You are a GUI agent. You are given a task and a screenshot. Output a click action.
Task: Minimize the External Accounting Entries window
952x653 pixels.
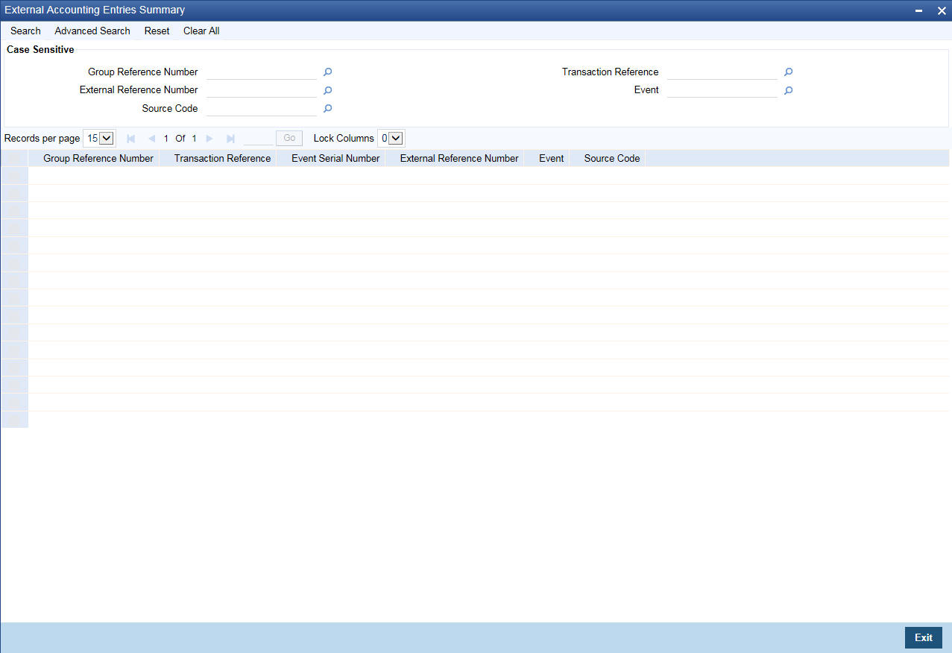pos(919,11)
